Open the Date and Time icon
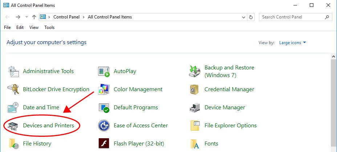The width and height of the screenshot is (337, 152). pyautogui.click(x=13, y=107)
